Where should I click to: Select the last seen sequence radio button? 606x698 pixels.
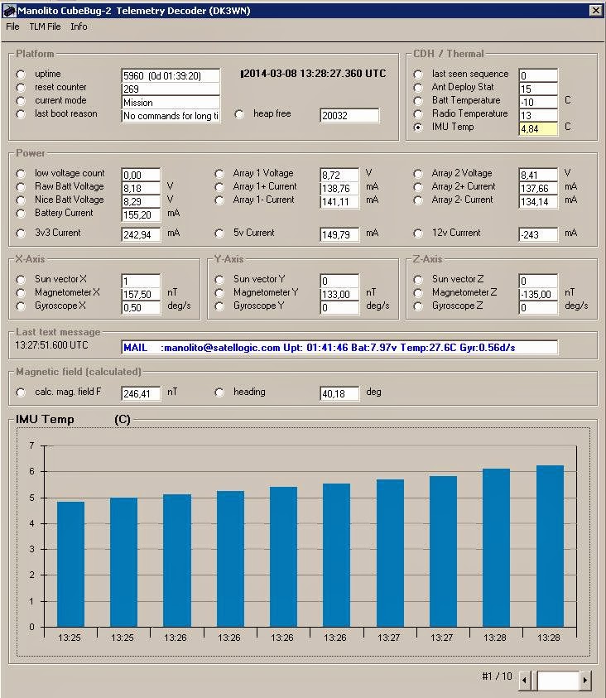click(418, 75)
